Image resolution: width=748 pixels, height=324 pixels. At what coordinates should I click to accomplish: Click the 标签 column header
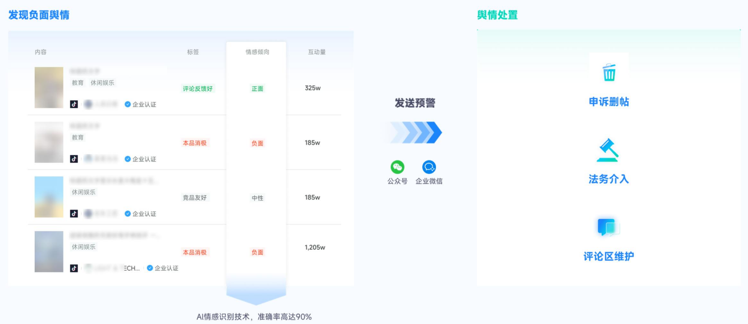pyautogui.click(x=193, y=52)
